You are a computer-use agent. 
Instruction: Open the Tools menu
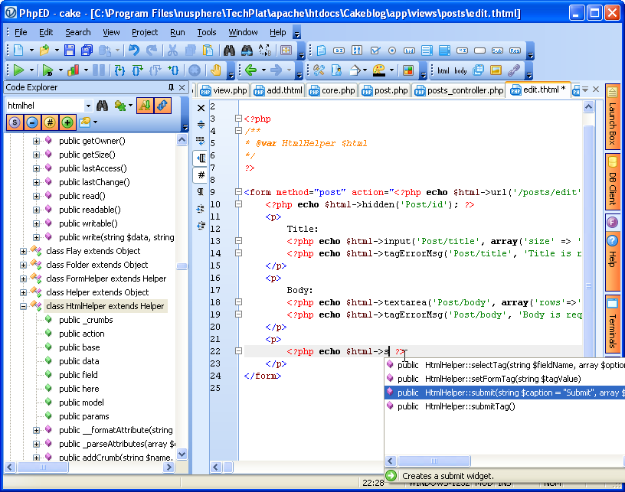(x=207, y=32)
